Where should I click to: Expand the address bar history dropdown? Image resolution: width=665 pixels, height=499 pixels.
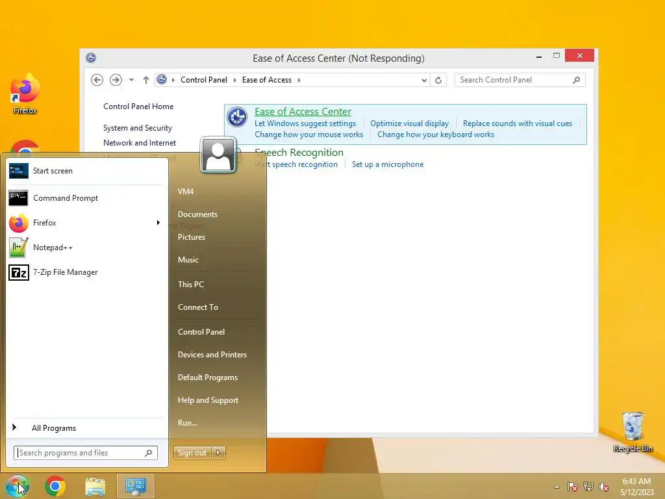pos(423,80)
